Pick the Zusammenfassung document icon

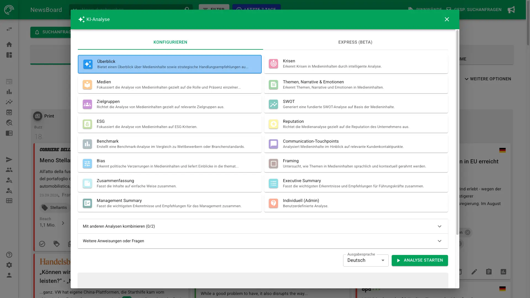(x=87, y=183)
